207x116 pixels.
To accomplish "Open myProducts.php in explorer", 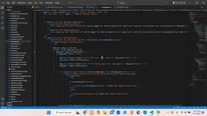I will click(16, 44).
